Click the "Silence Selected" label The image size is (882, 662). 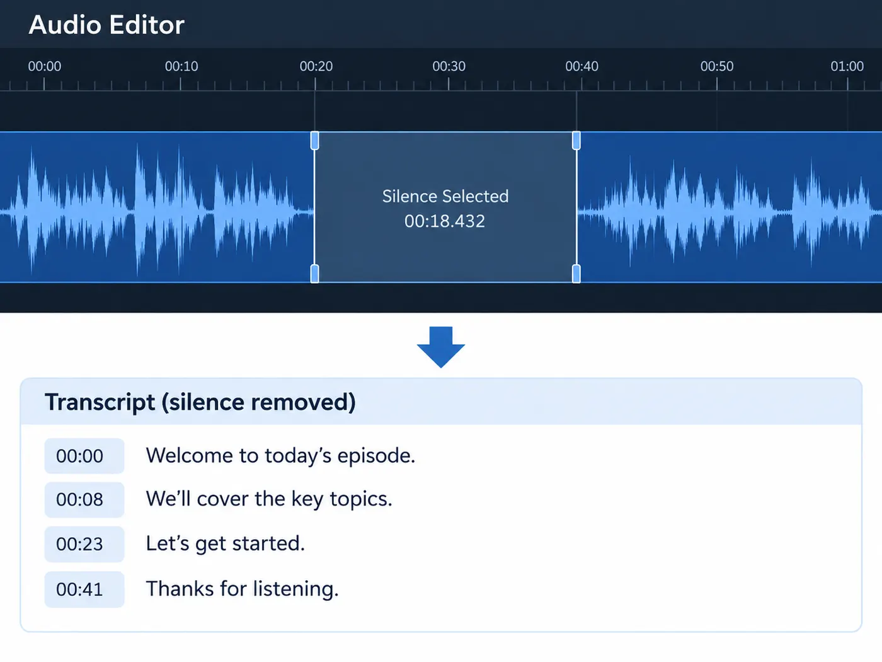click(445, 197)
